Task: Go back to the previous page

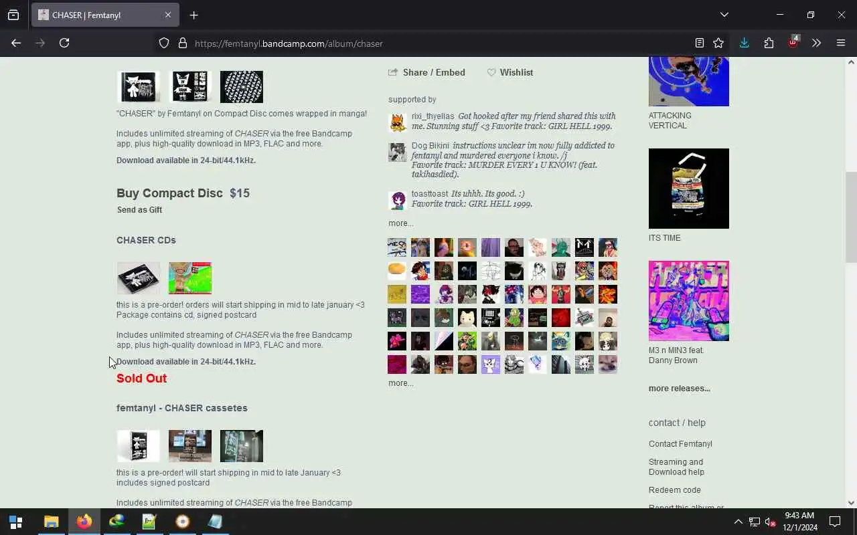Action: (16, 43)
